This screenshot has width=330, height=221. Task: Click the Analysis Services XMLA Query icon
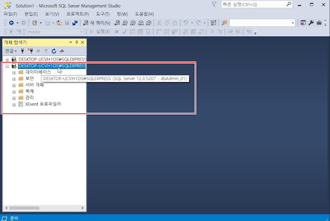141,23
